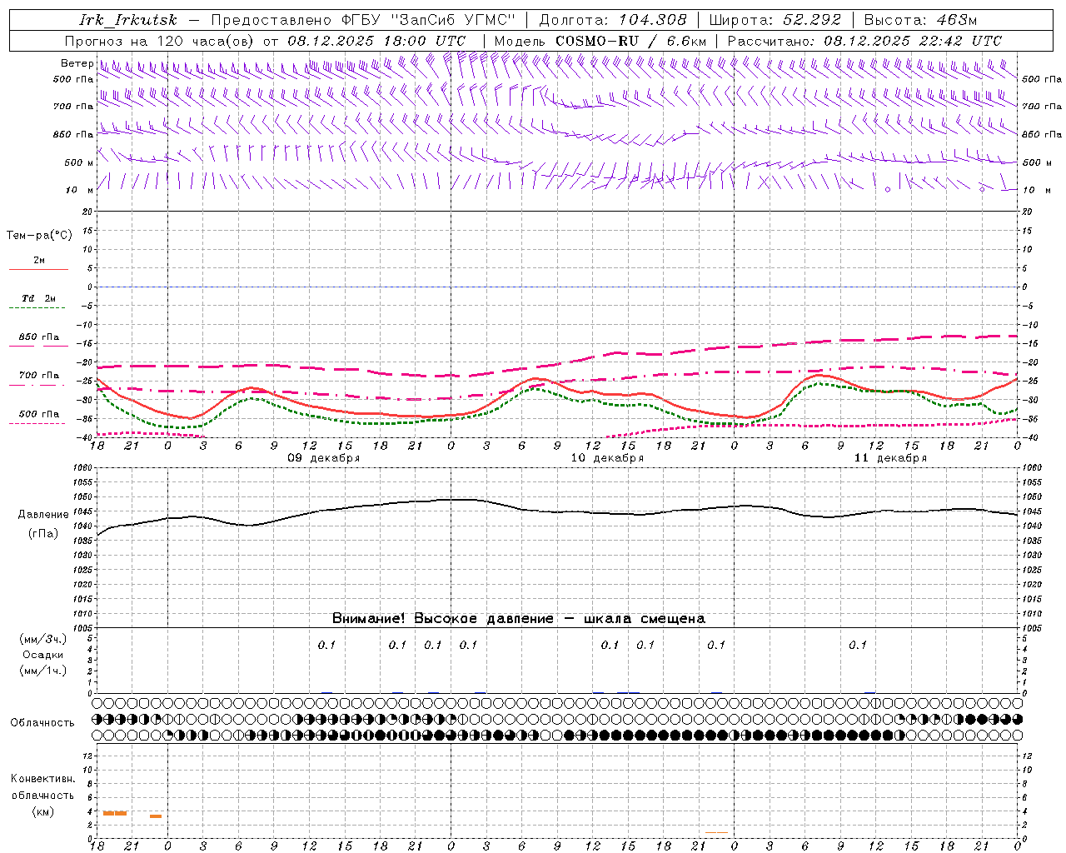Viewport: 1066px width, 853px height.
Task: Select the ФГБУ "ЗапСиб УГМС" provider text
Action: [429, 20]
